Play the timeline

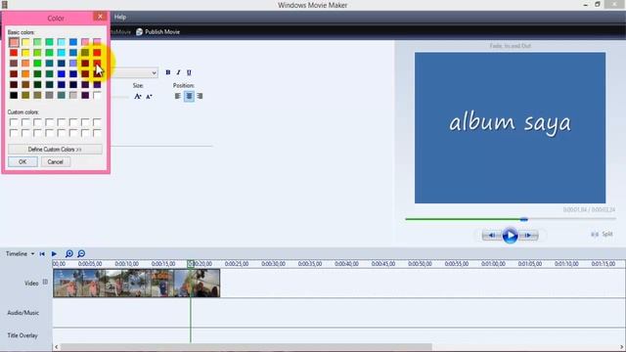pos(54,254)
